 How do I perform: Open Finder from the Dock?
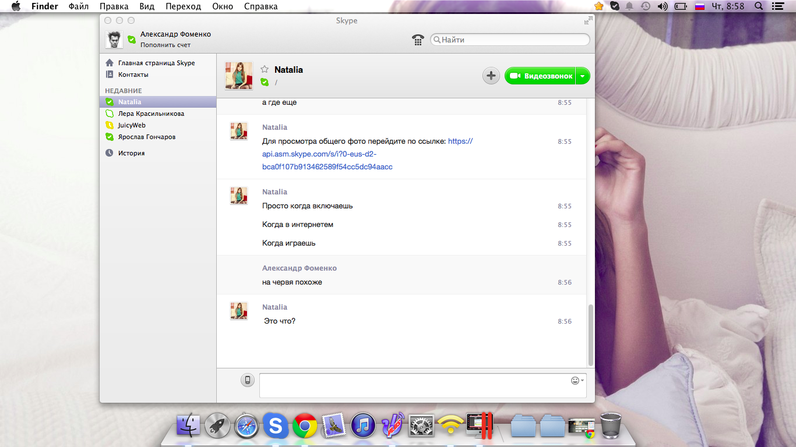[x=188, y=425]
